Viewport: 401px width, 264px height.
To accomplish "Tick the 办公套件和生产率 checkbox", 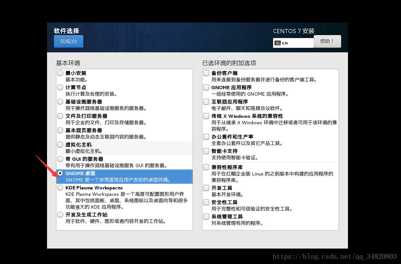I will point(206,137).
